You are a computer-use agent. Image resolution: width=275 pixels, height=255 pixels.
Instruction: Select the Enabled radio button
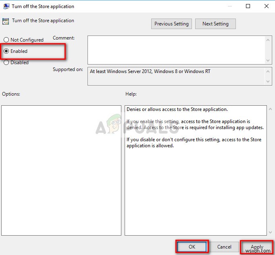pyautogui.click(x=6, y=51)
